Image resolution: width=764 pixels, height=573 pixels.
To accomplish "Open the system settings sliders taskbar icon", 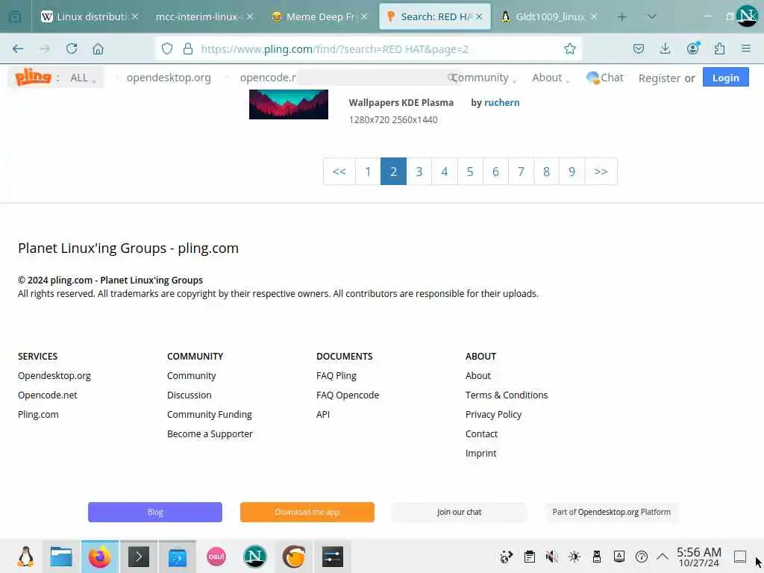I will pos(333,557).
